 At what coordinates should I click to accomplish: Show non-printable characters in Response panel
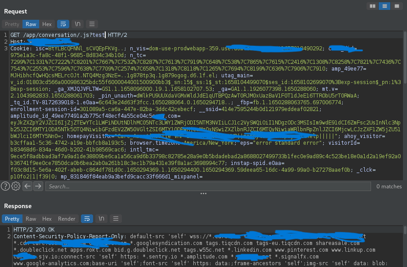point(101,219)
